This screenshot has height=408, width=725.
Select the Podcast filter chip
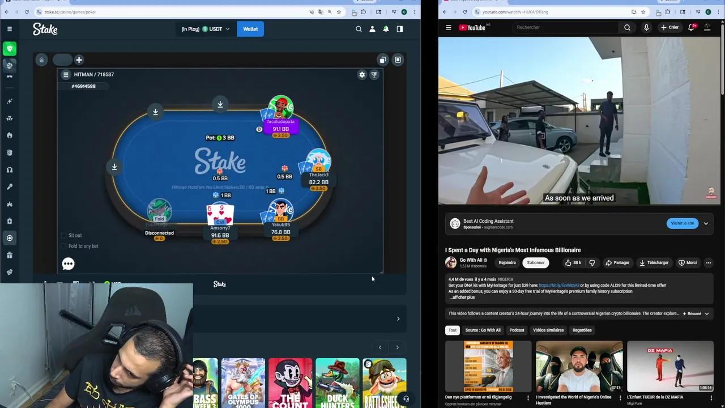(517, 330)
